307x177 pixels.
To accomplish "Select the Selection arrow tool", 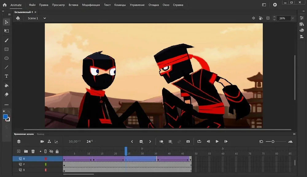I will tap(6, 22).
